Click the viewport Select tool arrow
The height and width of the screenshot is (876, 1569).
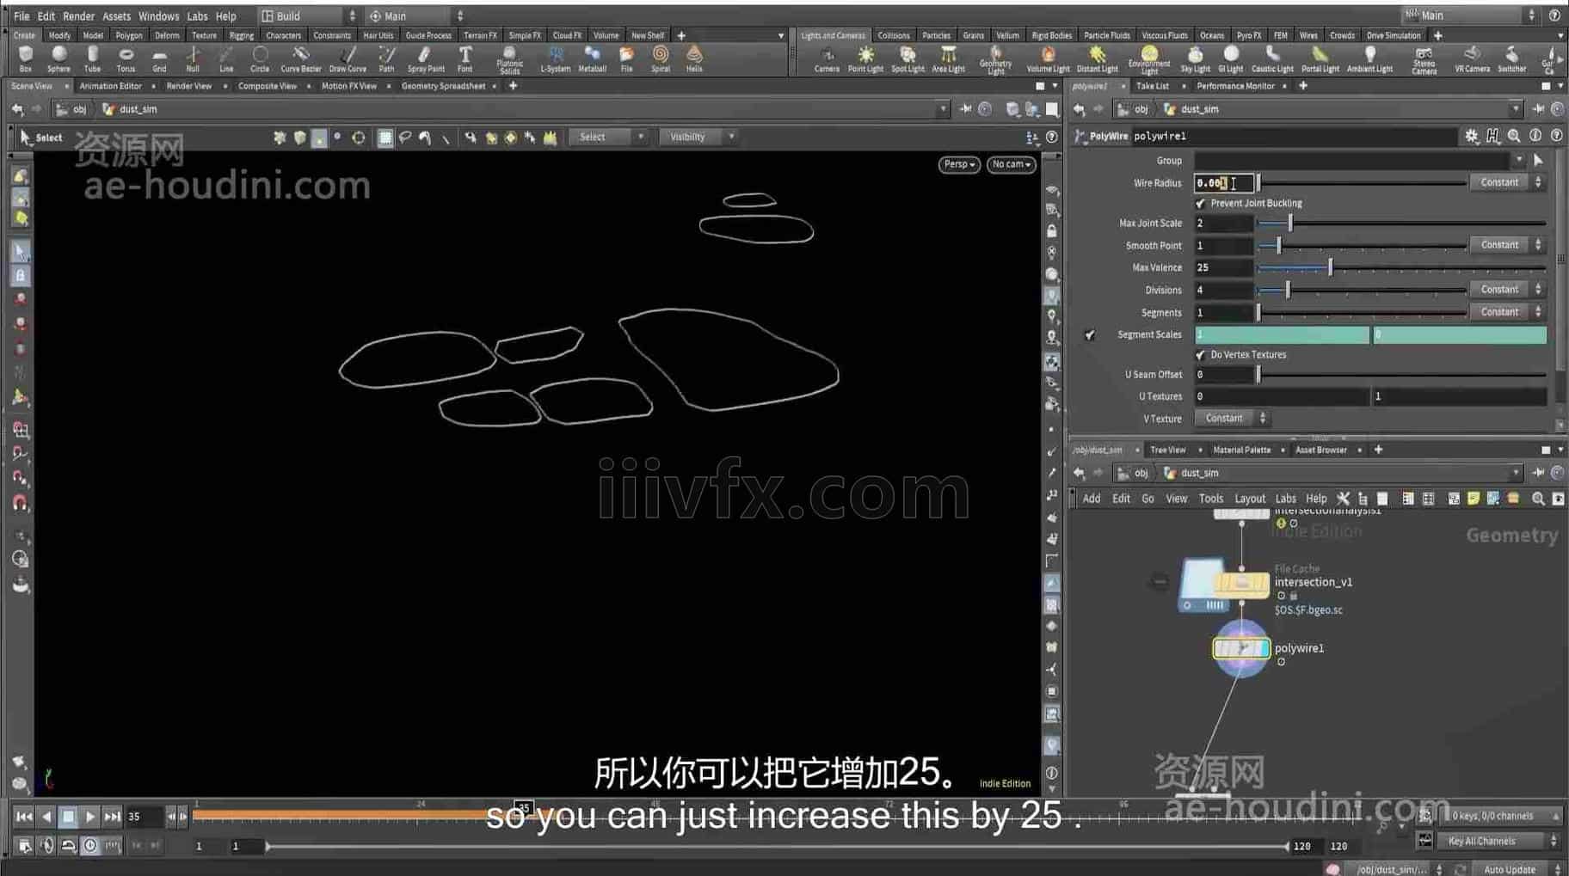[x=26, y=137]
